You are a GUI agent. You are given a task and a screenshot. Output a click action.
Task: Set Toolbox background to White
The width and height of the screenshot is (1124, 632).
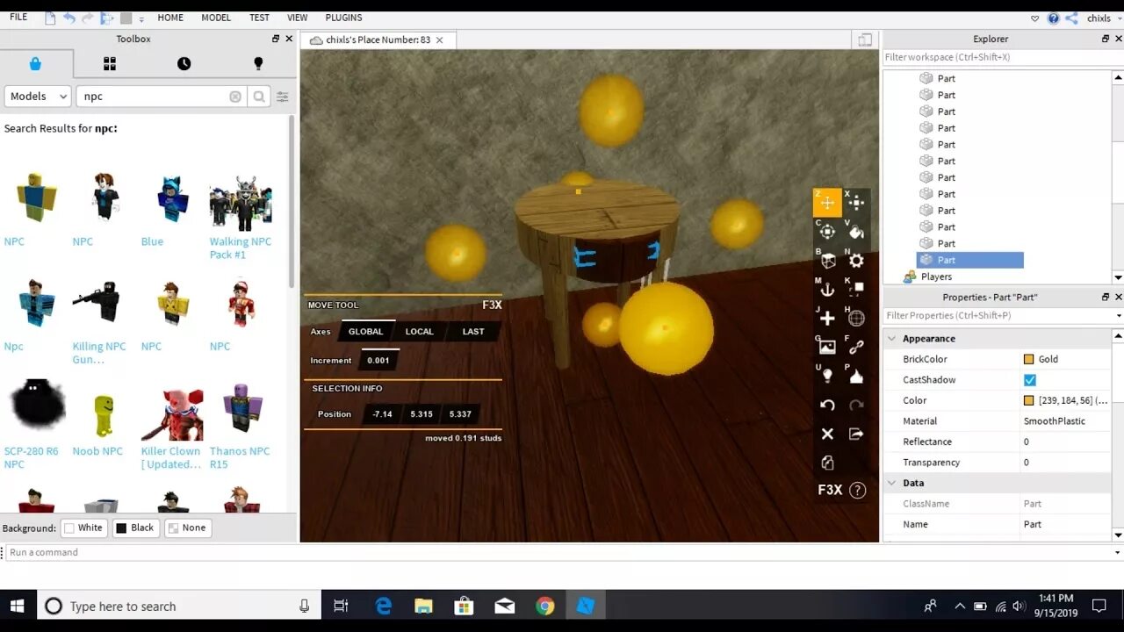click(x=83, y=528)
